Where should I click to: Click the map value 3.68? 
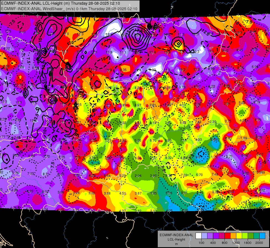[x=107, y=193]
